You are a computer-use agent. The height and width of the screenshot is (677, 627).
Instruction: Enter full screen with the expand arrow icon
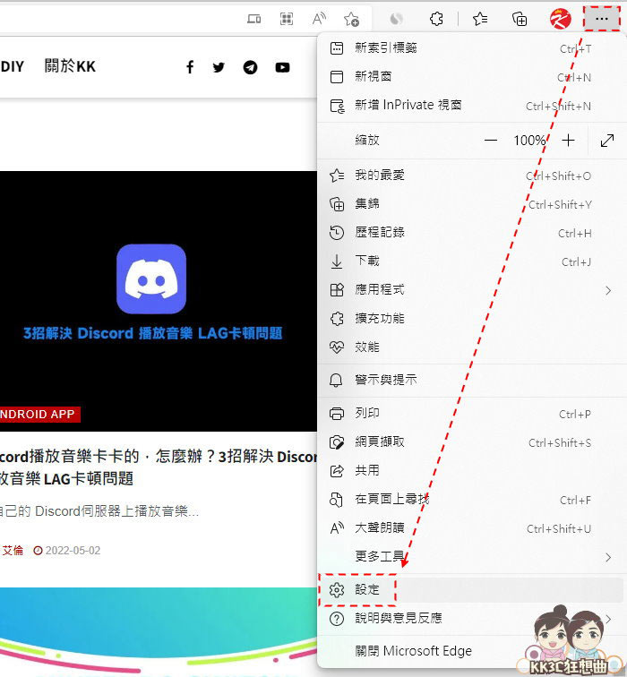[x=606, y=141]
